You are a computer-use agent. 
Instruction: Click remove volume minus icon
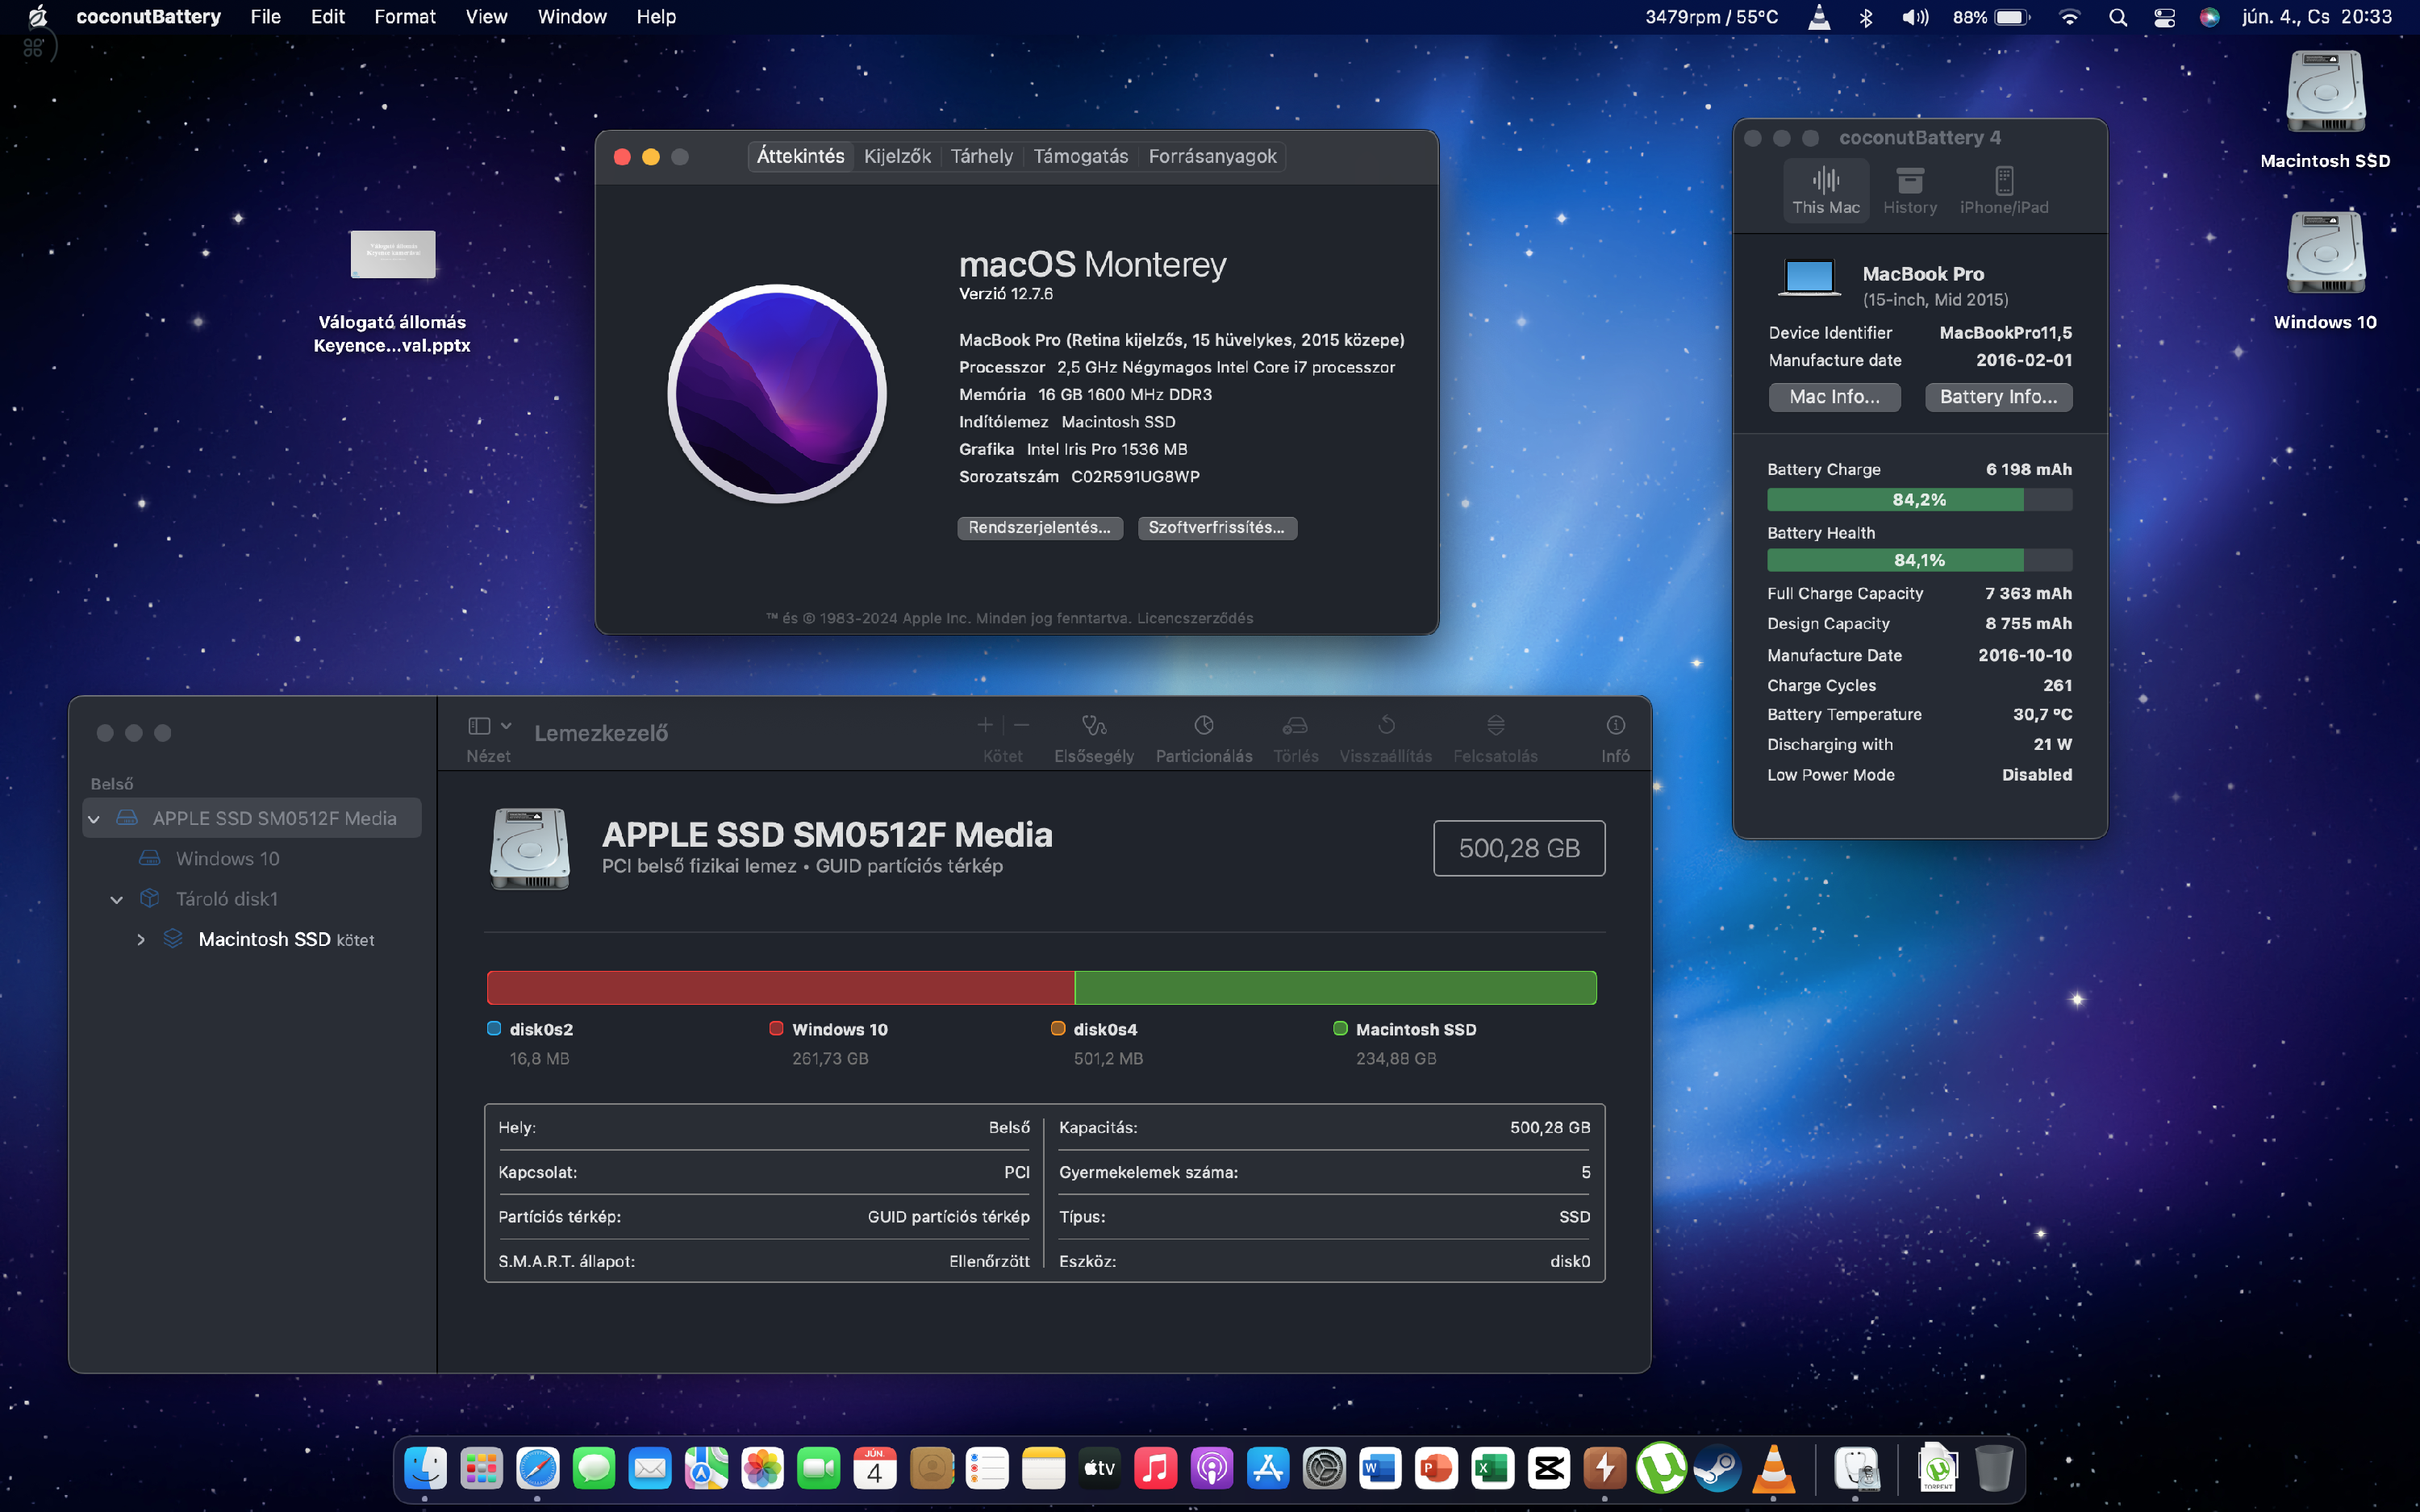[x=1021, y=725]
